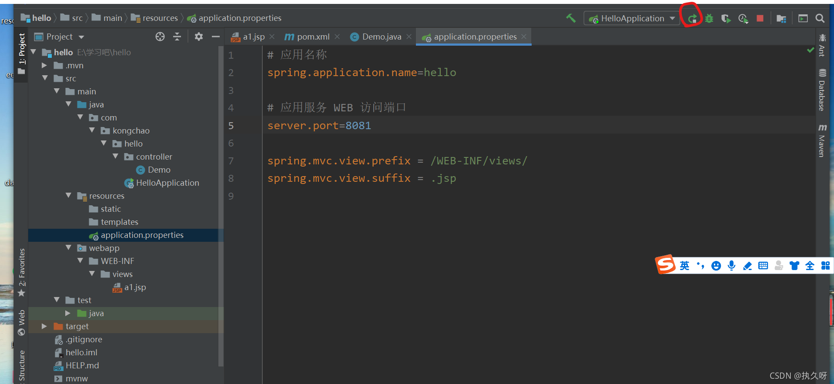Click the resources breadcrumb in navigation bar
Image resolution: width=834 pixels, height=384 pixels.
click(160, 18)
